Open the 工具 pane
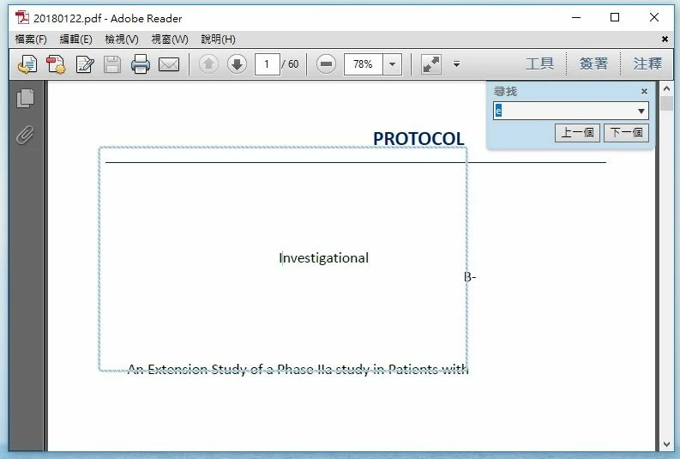This screenshot has width=680, height=459. point(539,63)
